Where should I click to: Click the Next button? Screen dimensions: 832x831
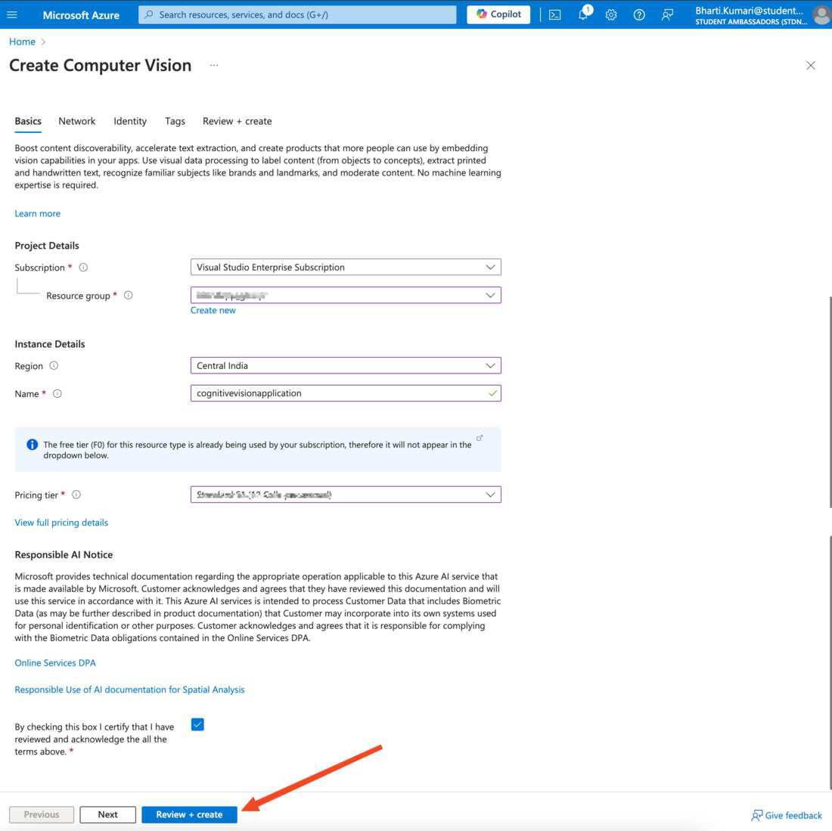coord(107,814)
